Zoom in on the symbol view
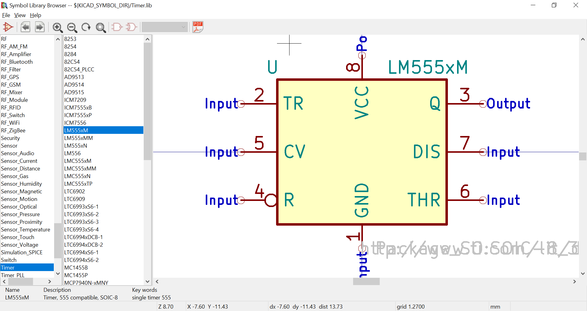 (x=57, y=27)
